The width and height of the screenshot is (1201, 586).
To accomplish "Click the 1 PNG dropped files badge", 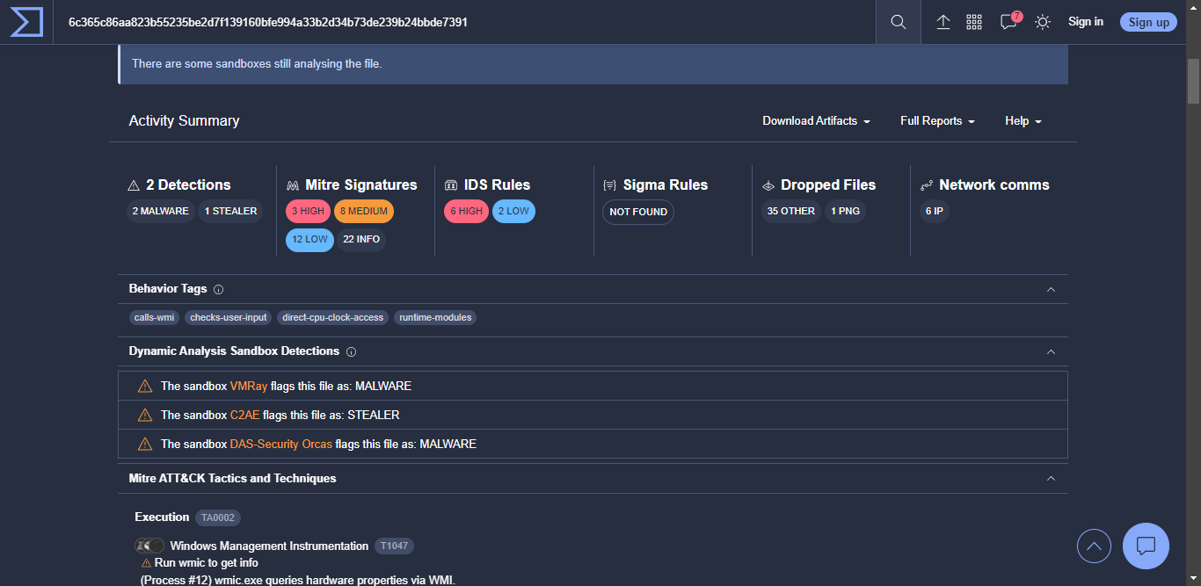I will coord(845,212).
